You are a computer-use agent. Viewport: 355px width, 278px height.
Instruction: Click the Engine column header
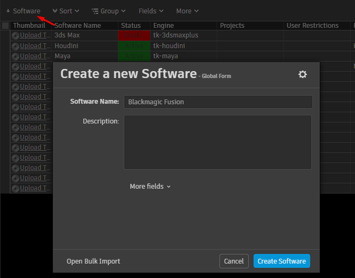click(x=184, y=26)
